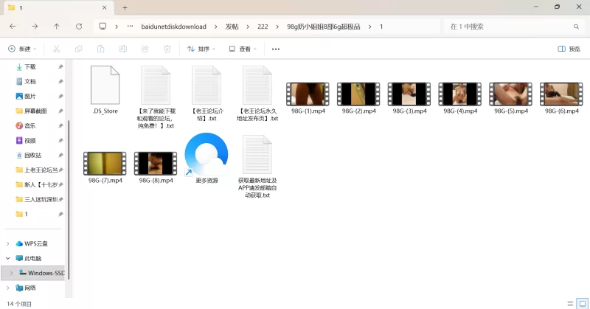Click the Rename icon in the toolbar
This screenshot has height=309, width=590.
(x=122, y=49)
